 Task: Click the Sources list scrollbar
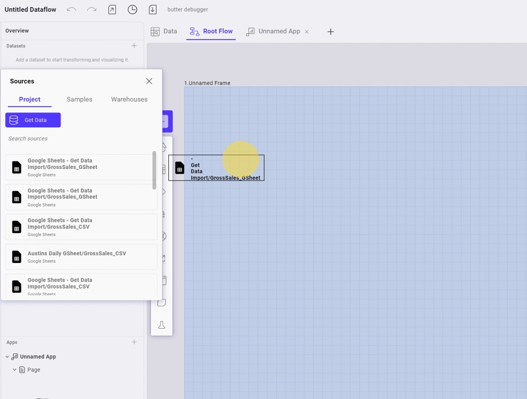click(x=154, y=170)
